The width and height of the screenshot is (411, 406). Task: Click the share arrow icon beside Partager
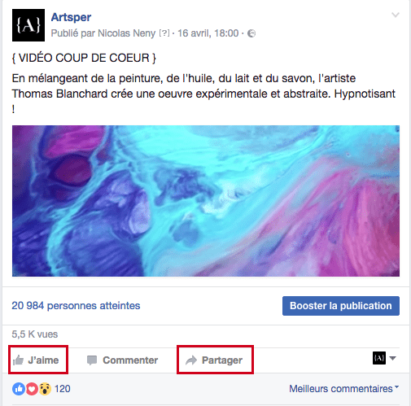(x=191, y=360)
